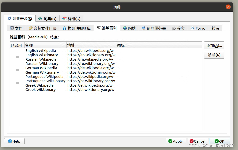
Task: Sort by the 地址 column header
Action: pos(91,45)
